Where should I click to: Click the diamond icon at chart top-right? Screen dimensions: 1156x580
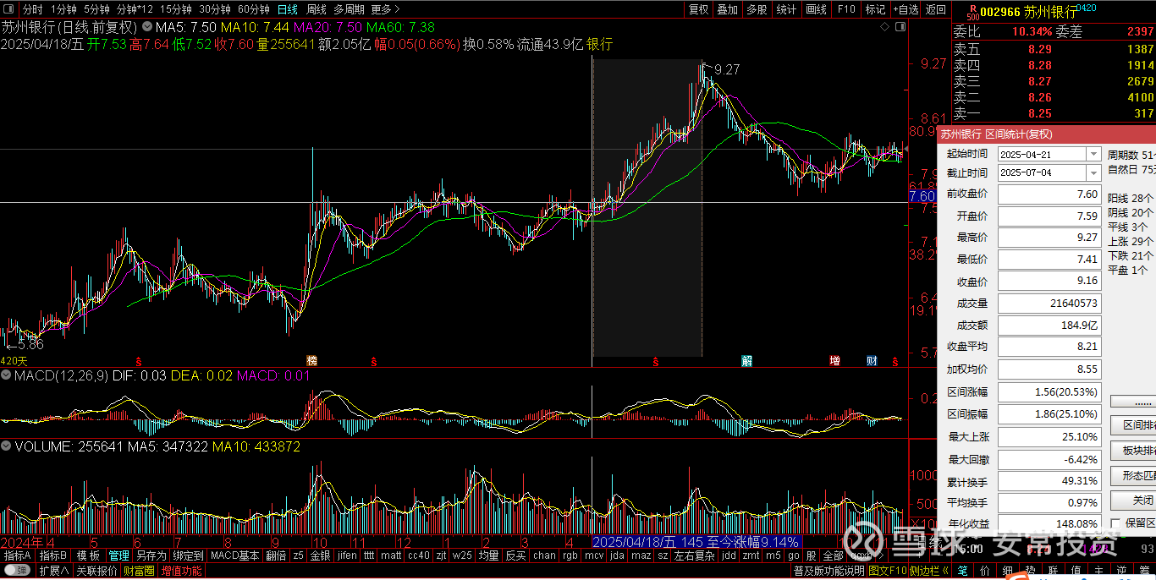point(886,27)
